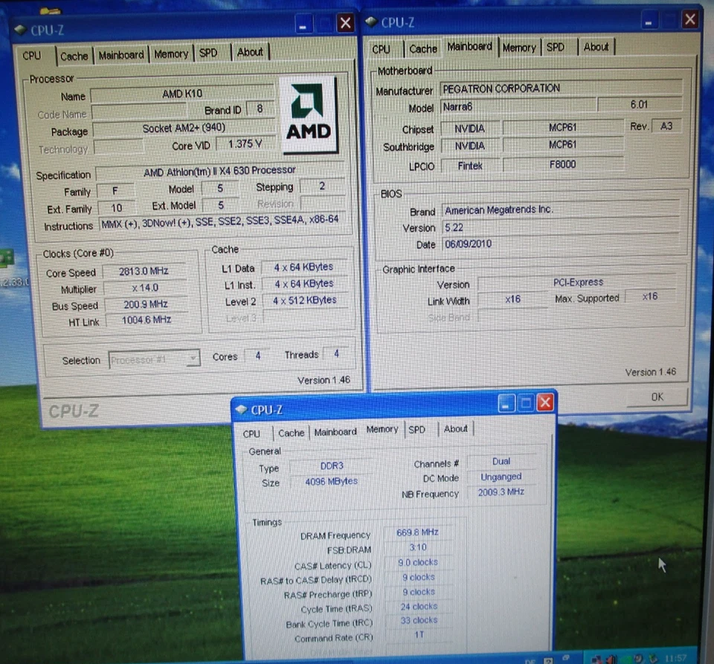Image resolution: width=714 pixels, height=664 pixels.
Task: Click Version 1.46 on the CPU window
Action: [x=324, y=380]
